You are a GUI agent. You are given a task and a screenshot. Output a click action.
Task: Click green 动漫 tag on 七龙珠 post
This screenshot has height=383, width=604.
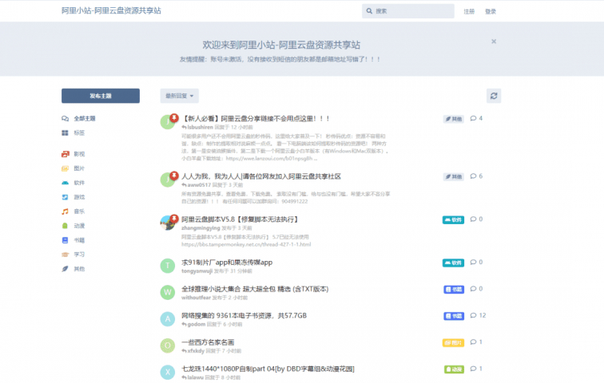(454, 369)
